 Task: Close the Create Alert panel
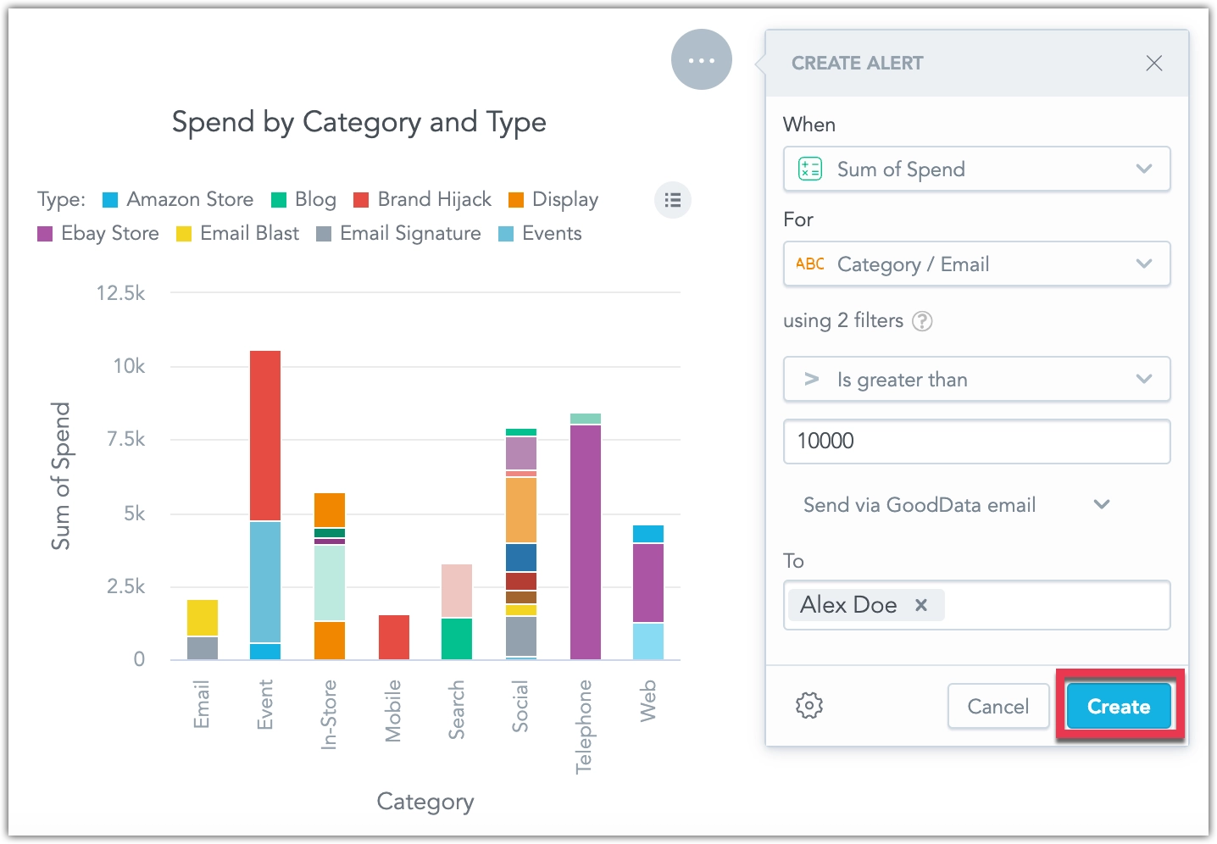tap(1153, 63)
